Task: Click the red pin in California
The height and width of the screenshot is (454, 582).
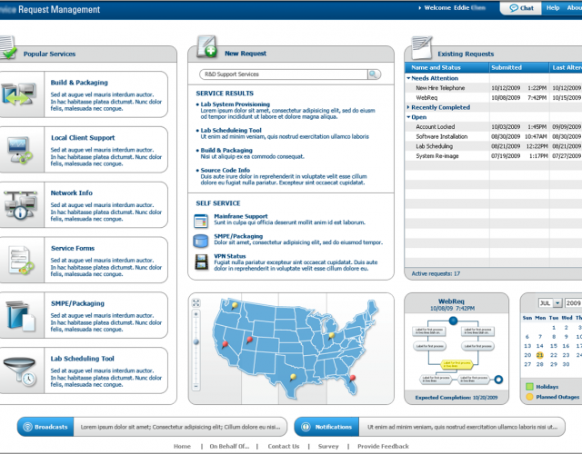Action: point(225,344)
